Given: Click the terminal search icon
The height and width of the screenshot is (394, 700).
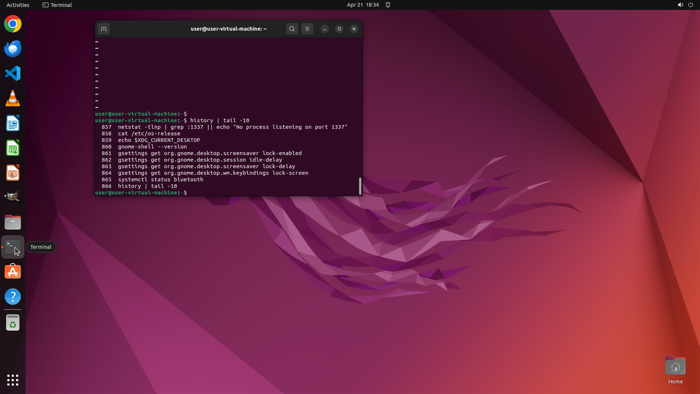Looking at the screenshot, I should pyautogui.click(x=292, y=29).
